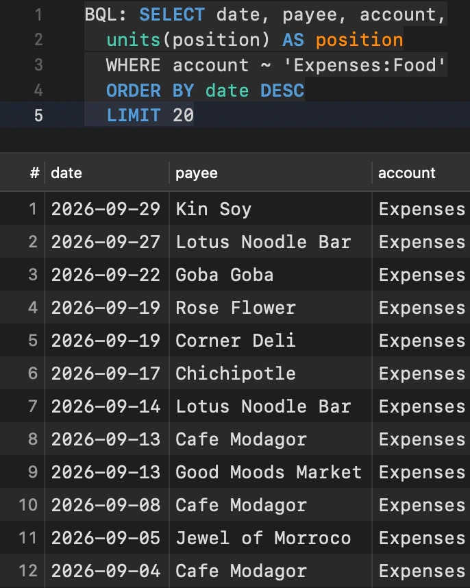Click row number 11 in the results table

pyautogui.click(x=29, y=538)
